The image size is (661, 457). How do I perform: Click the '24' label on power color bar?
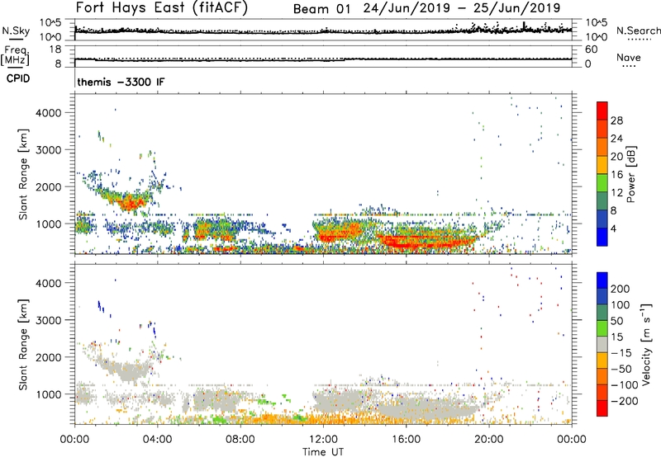click(x=616, y=139)
